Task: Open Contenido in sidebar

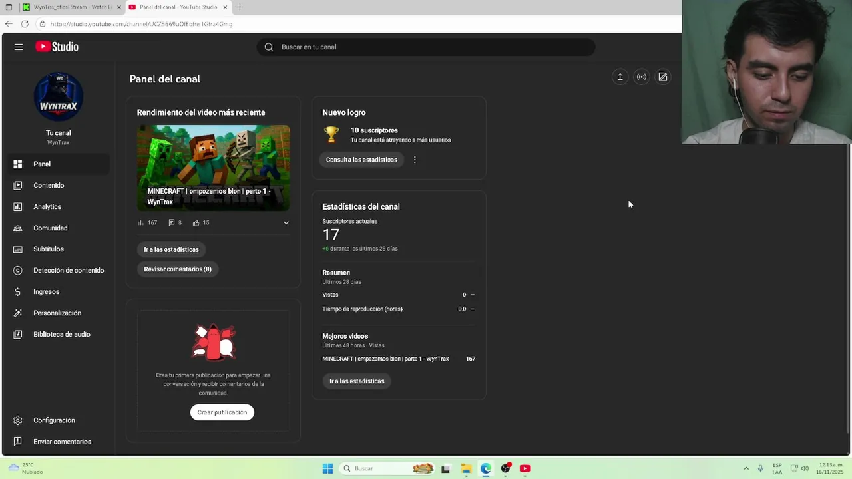Action: pyautogui.click(x=58, y=185)
